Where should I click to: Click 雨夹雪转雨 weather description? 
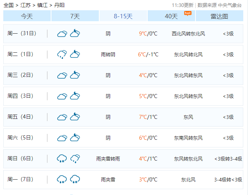click(x=108, y=159)
